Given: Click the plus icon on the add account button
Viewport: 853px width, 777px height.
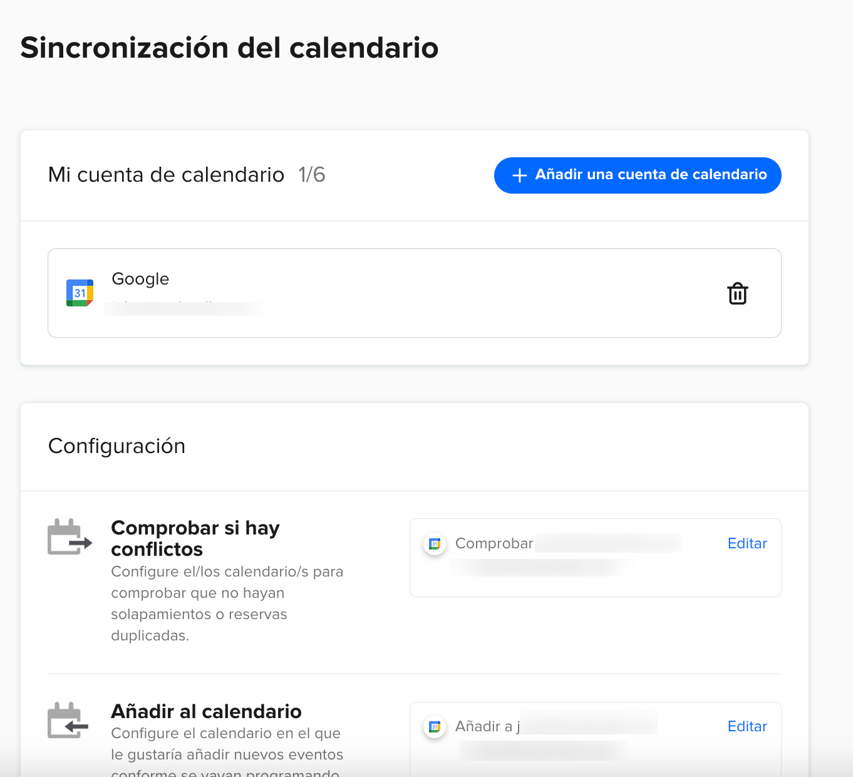Looking at the screenshot, I should [x=519, y=175].
